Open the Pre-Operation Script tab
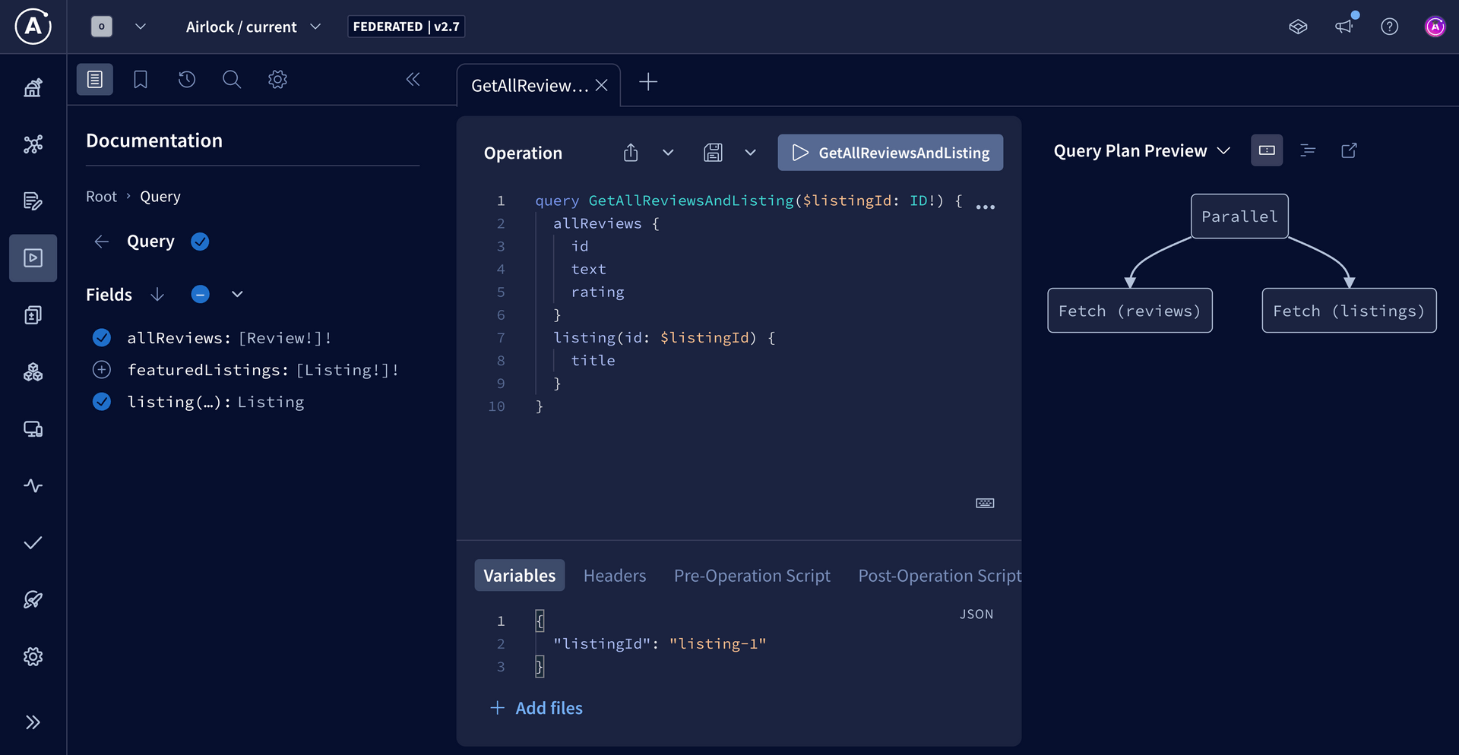The image size is (1459, 755). (x=752, y=576)
